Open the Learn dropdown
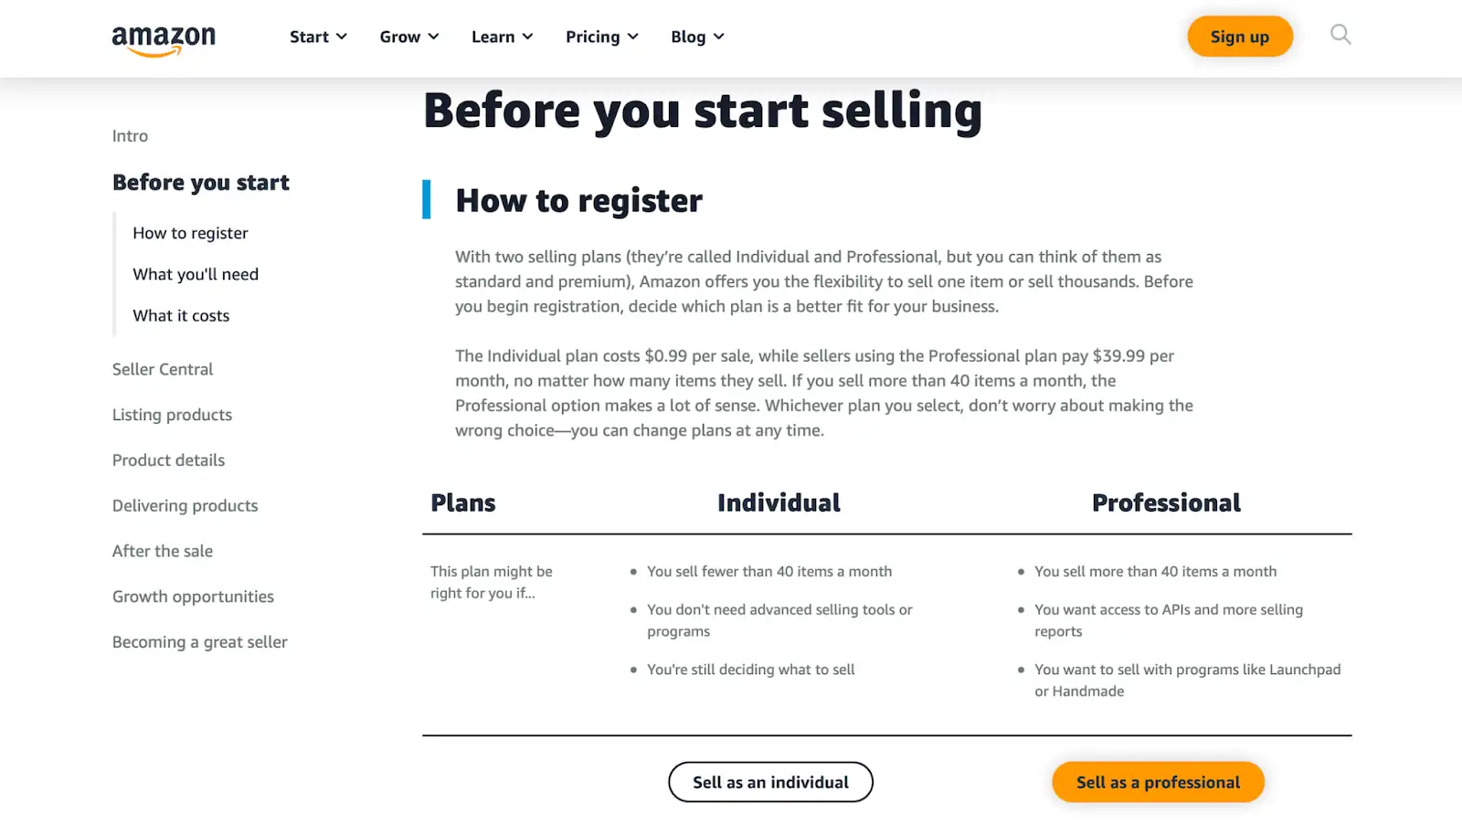 pos(501,37)
